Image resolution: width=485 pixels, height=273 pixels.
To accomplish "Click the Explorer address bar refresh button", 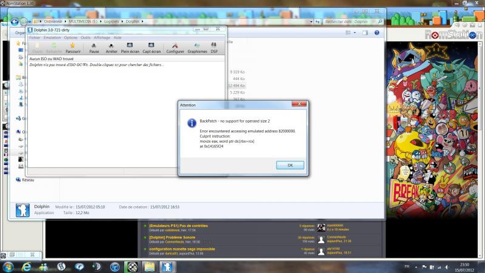I will point(318,22).
